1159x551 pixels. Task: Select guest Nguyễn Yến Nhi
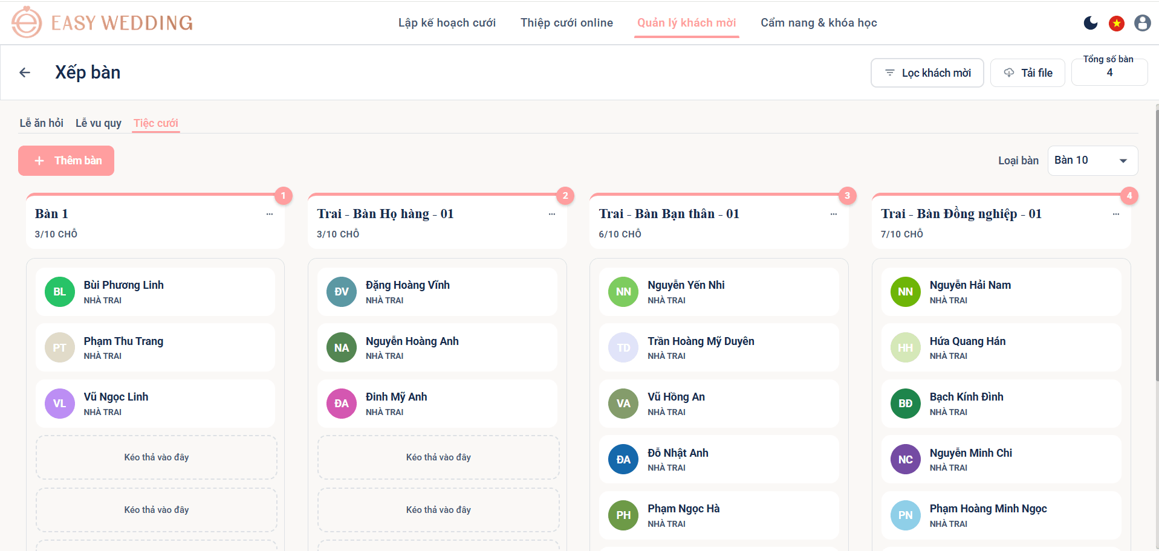pyautogui.click(x=719, y=292)
